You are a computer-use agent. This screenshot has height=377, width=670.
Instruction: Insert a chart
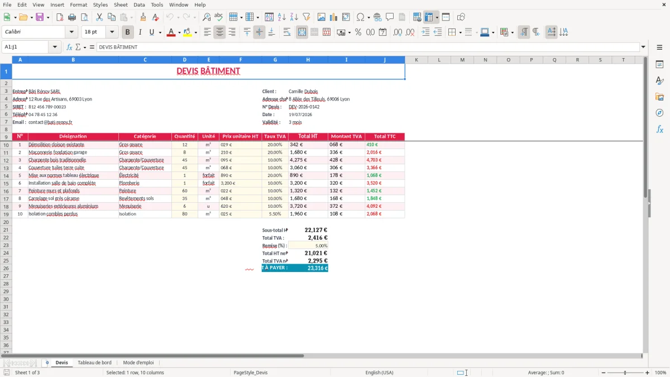pyautogui.click(x=334, y=17)
